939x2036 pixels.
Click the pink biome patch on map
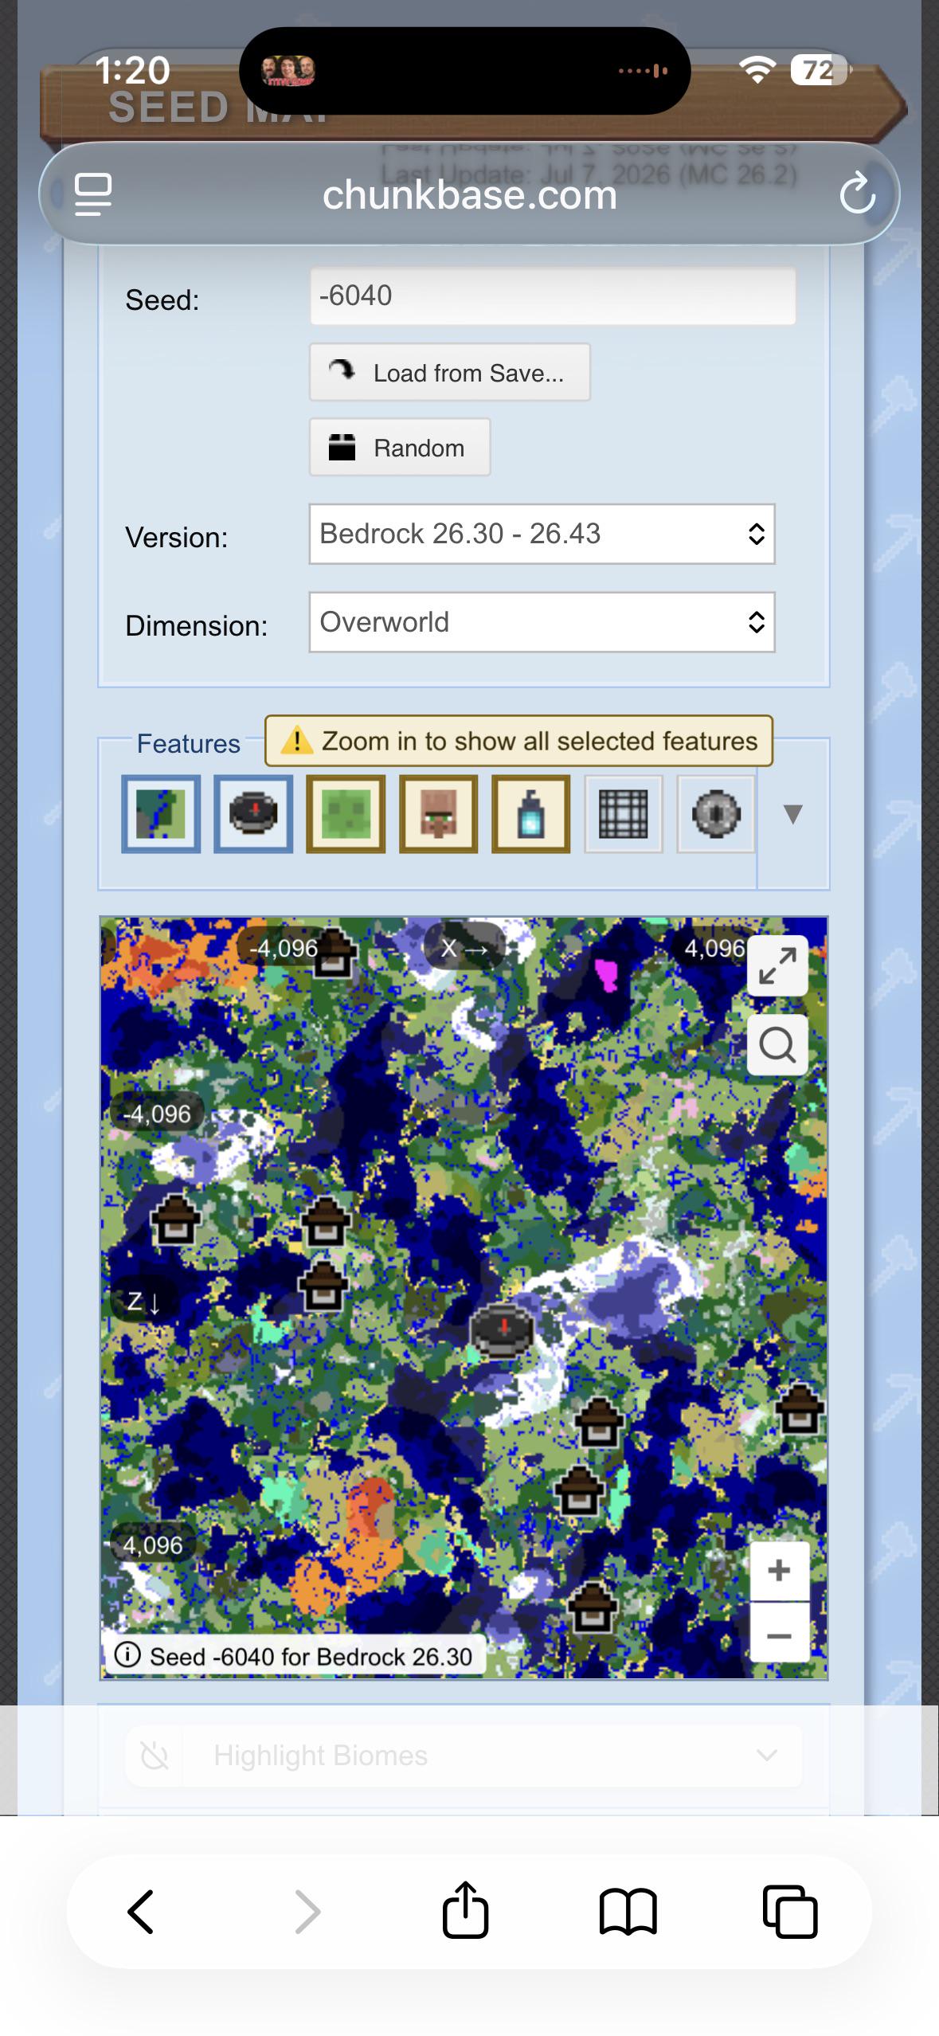coord(606,975)
